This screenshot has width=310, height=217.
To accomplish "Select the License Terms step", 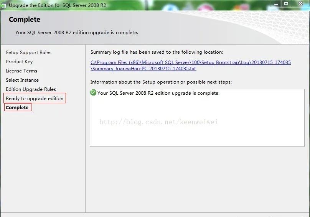I will click(21, 71).
